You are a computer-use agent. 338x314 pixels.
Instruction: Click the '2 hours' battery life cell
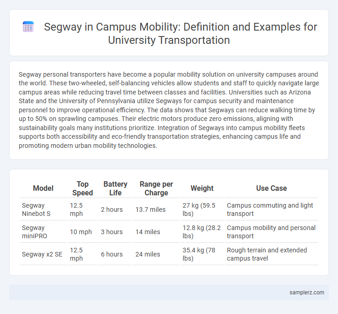coord(115,209)
